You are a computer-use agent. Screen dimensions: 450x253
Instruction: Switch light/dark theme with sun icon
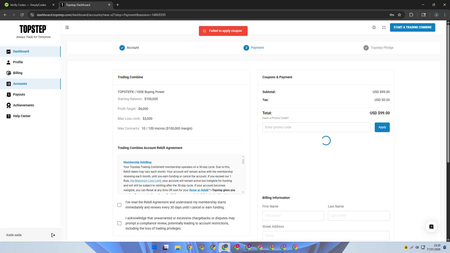click(x=374, y=27)
